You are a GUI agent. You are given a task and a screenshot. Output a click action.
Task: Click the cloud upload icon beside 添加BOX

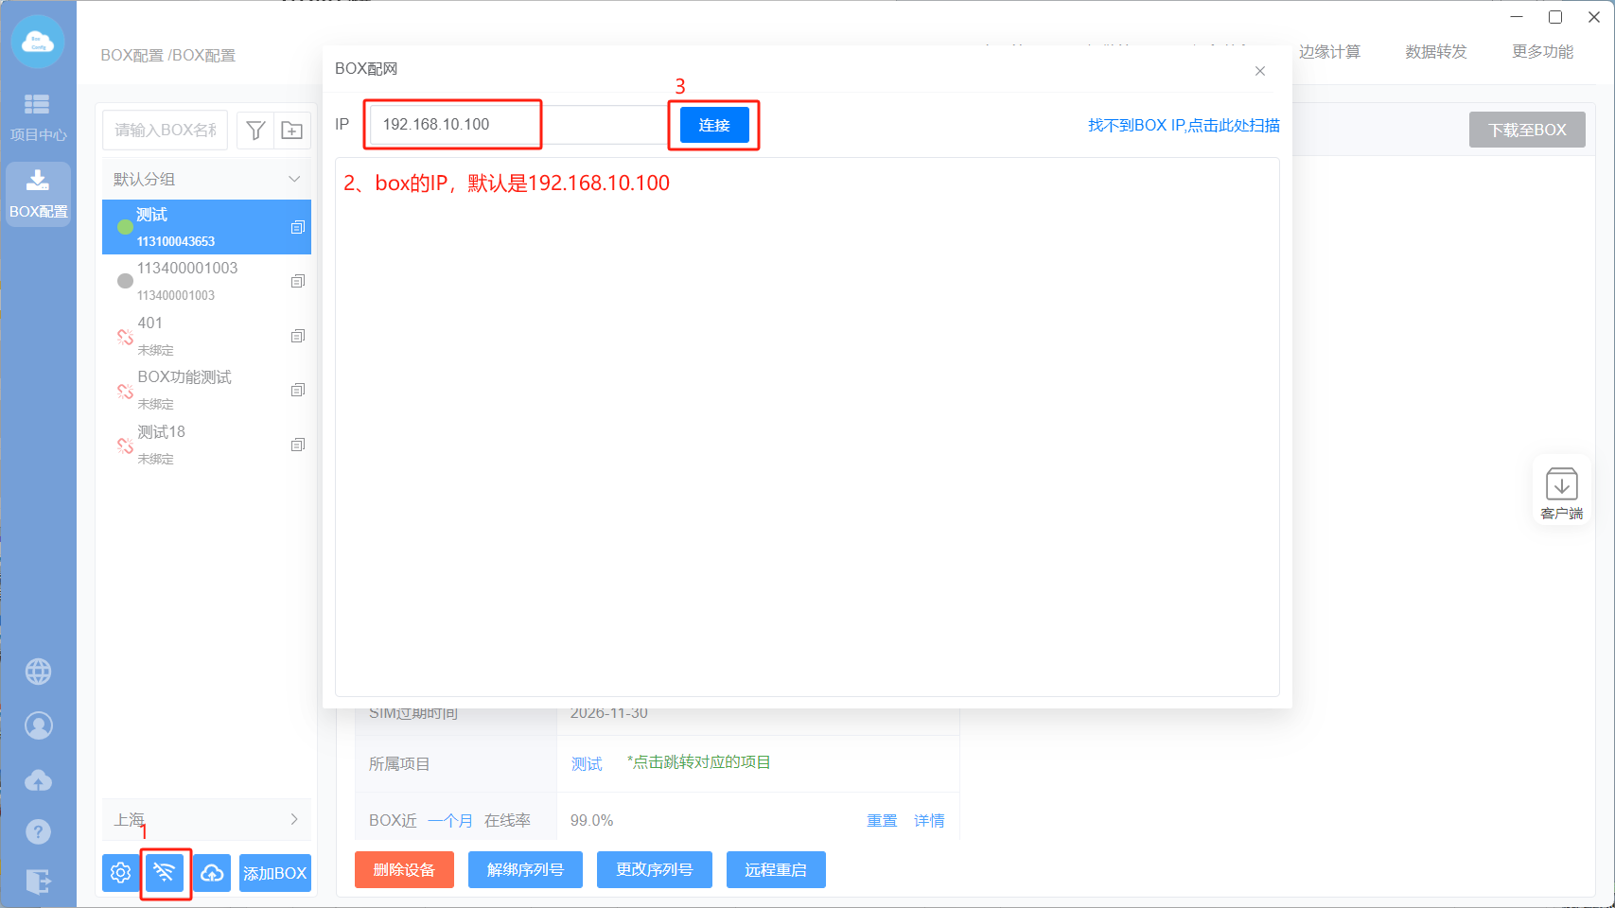tap(212, 872)
